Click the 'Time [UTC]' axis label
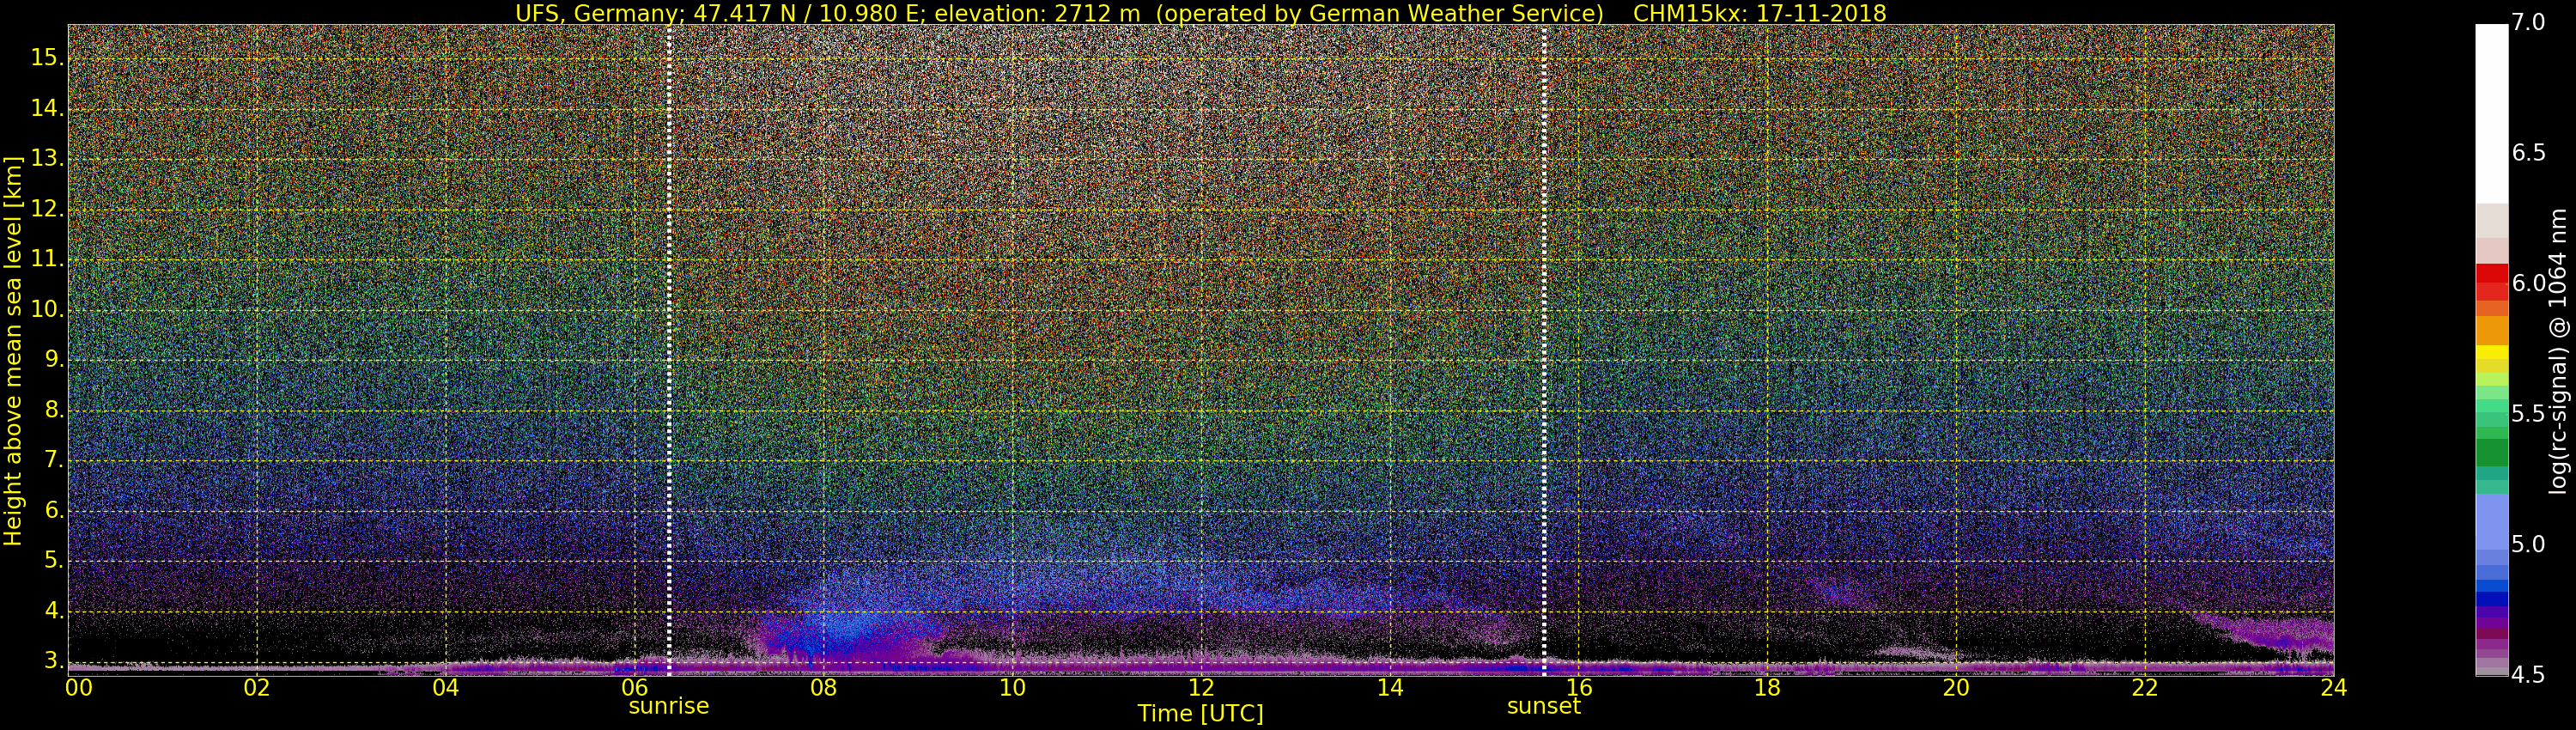 1200,713
